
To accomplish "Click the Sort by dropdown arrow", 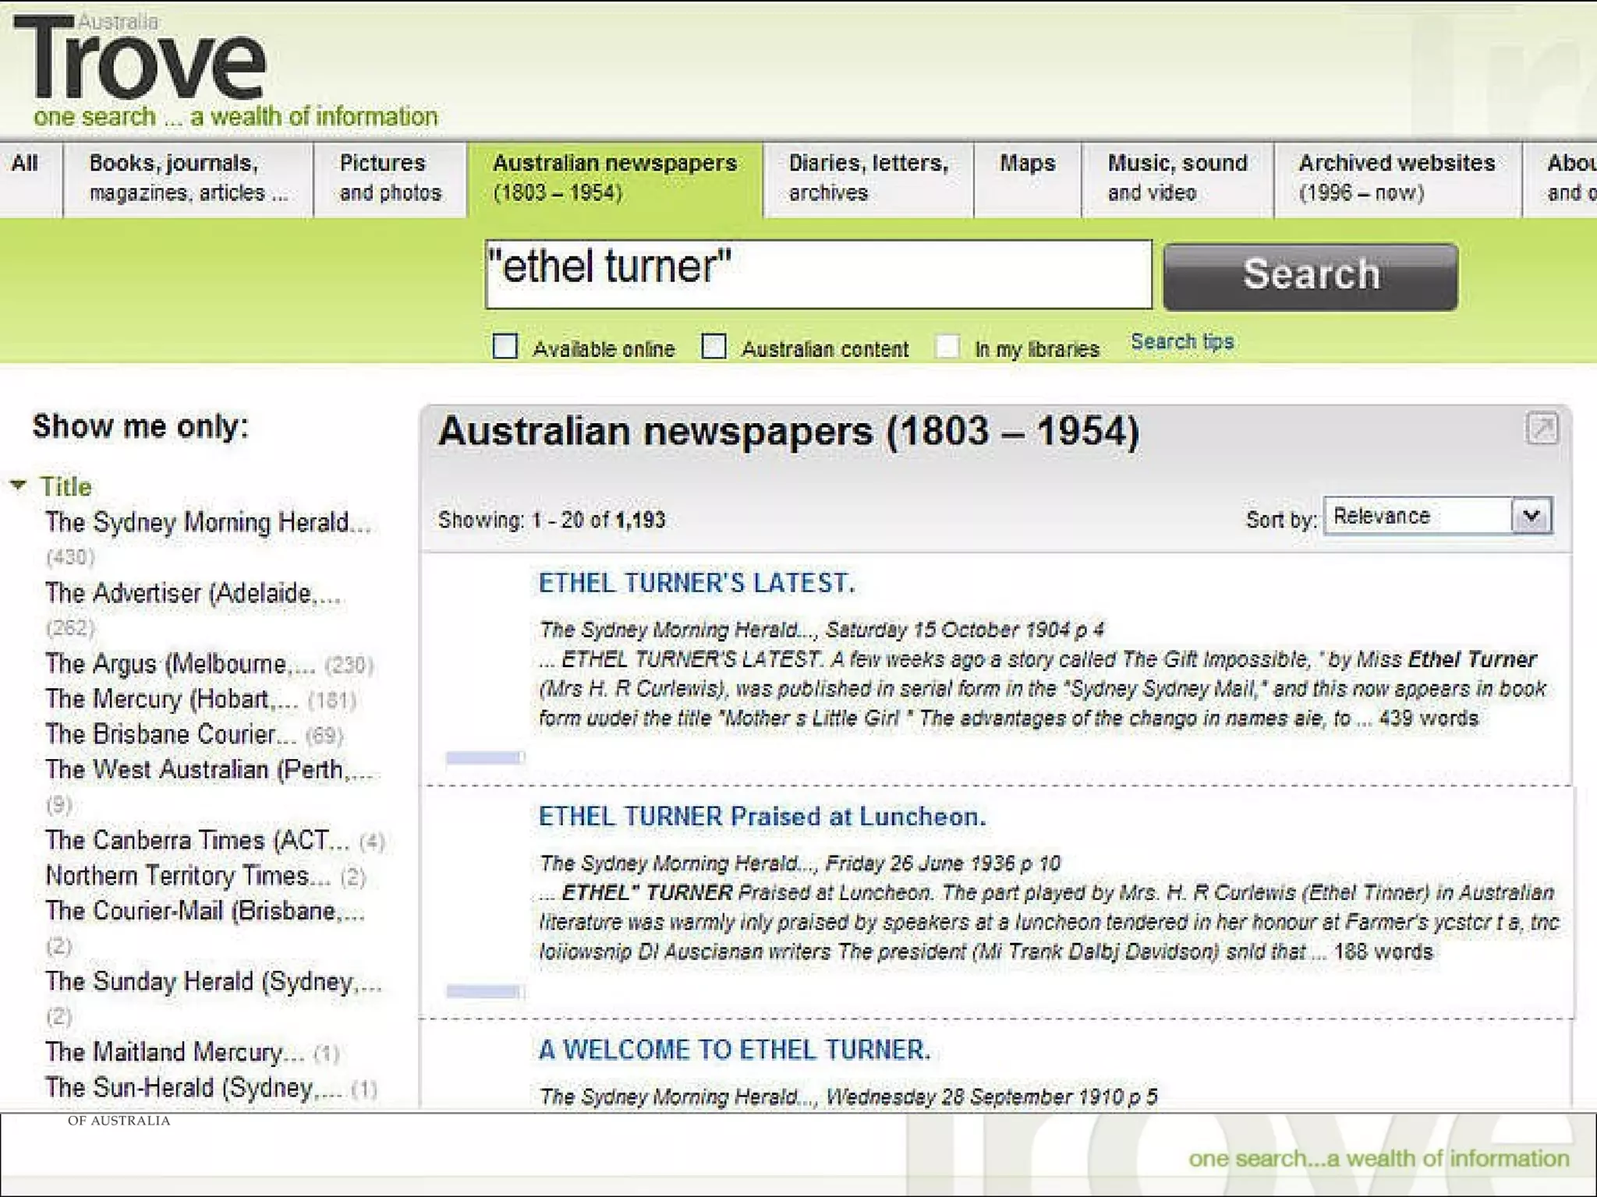I will pos(1531,516).
